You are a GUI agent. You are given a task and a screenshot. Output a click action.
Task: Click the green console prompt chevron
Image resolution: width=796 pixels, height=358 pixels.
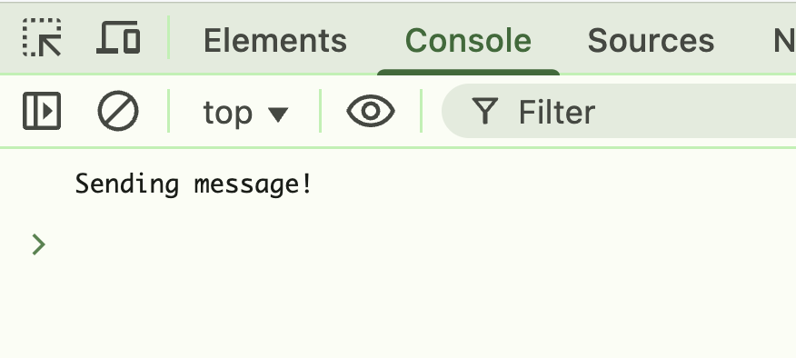pyautogui.click(x=38, y=244)
